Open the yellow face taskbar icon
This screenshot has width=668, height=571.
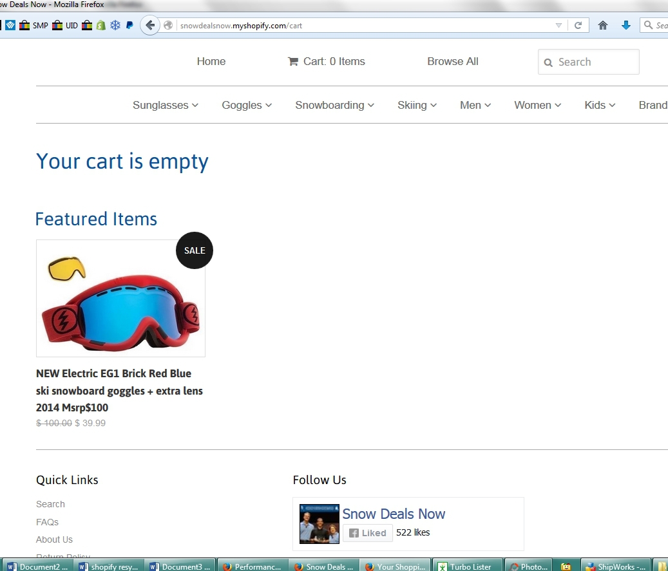(566, 566)
